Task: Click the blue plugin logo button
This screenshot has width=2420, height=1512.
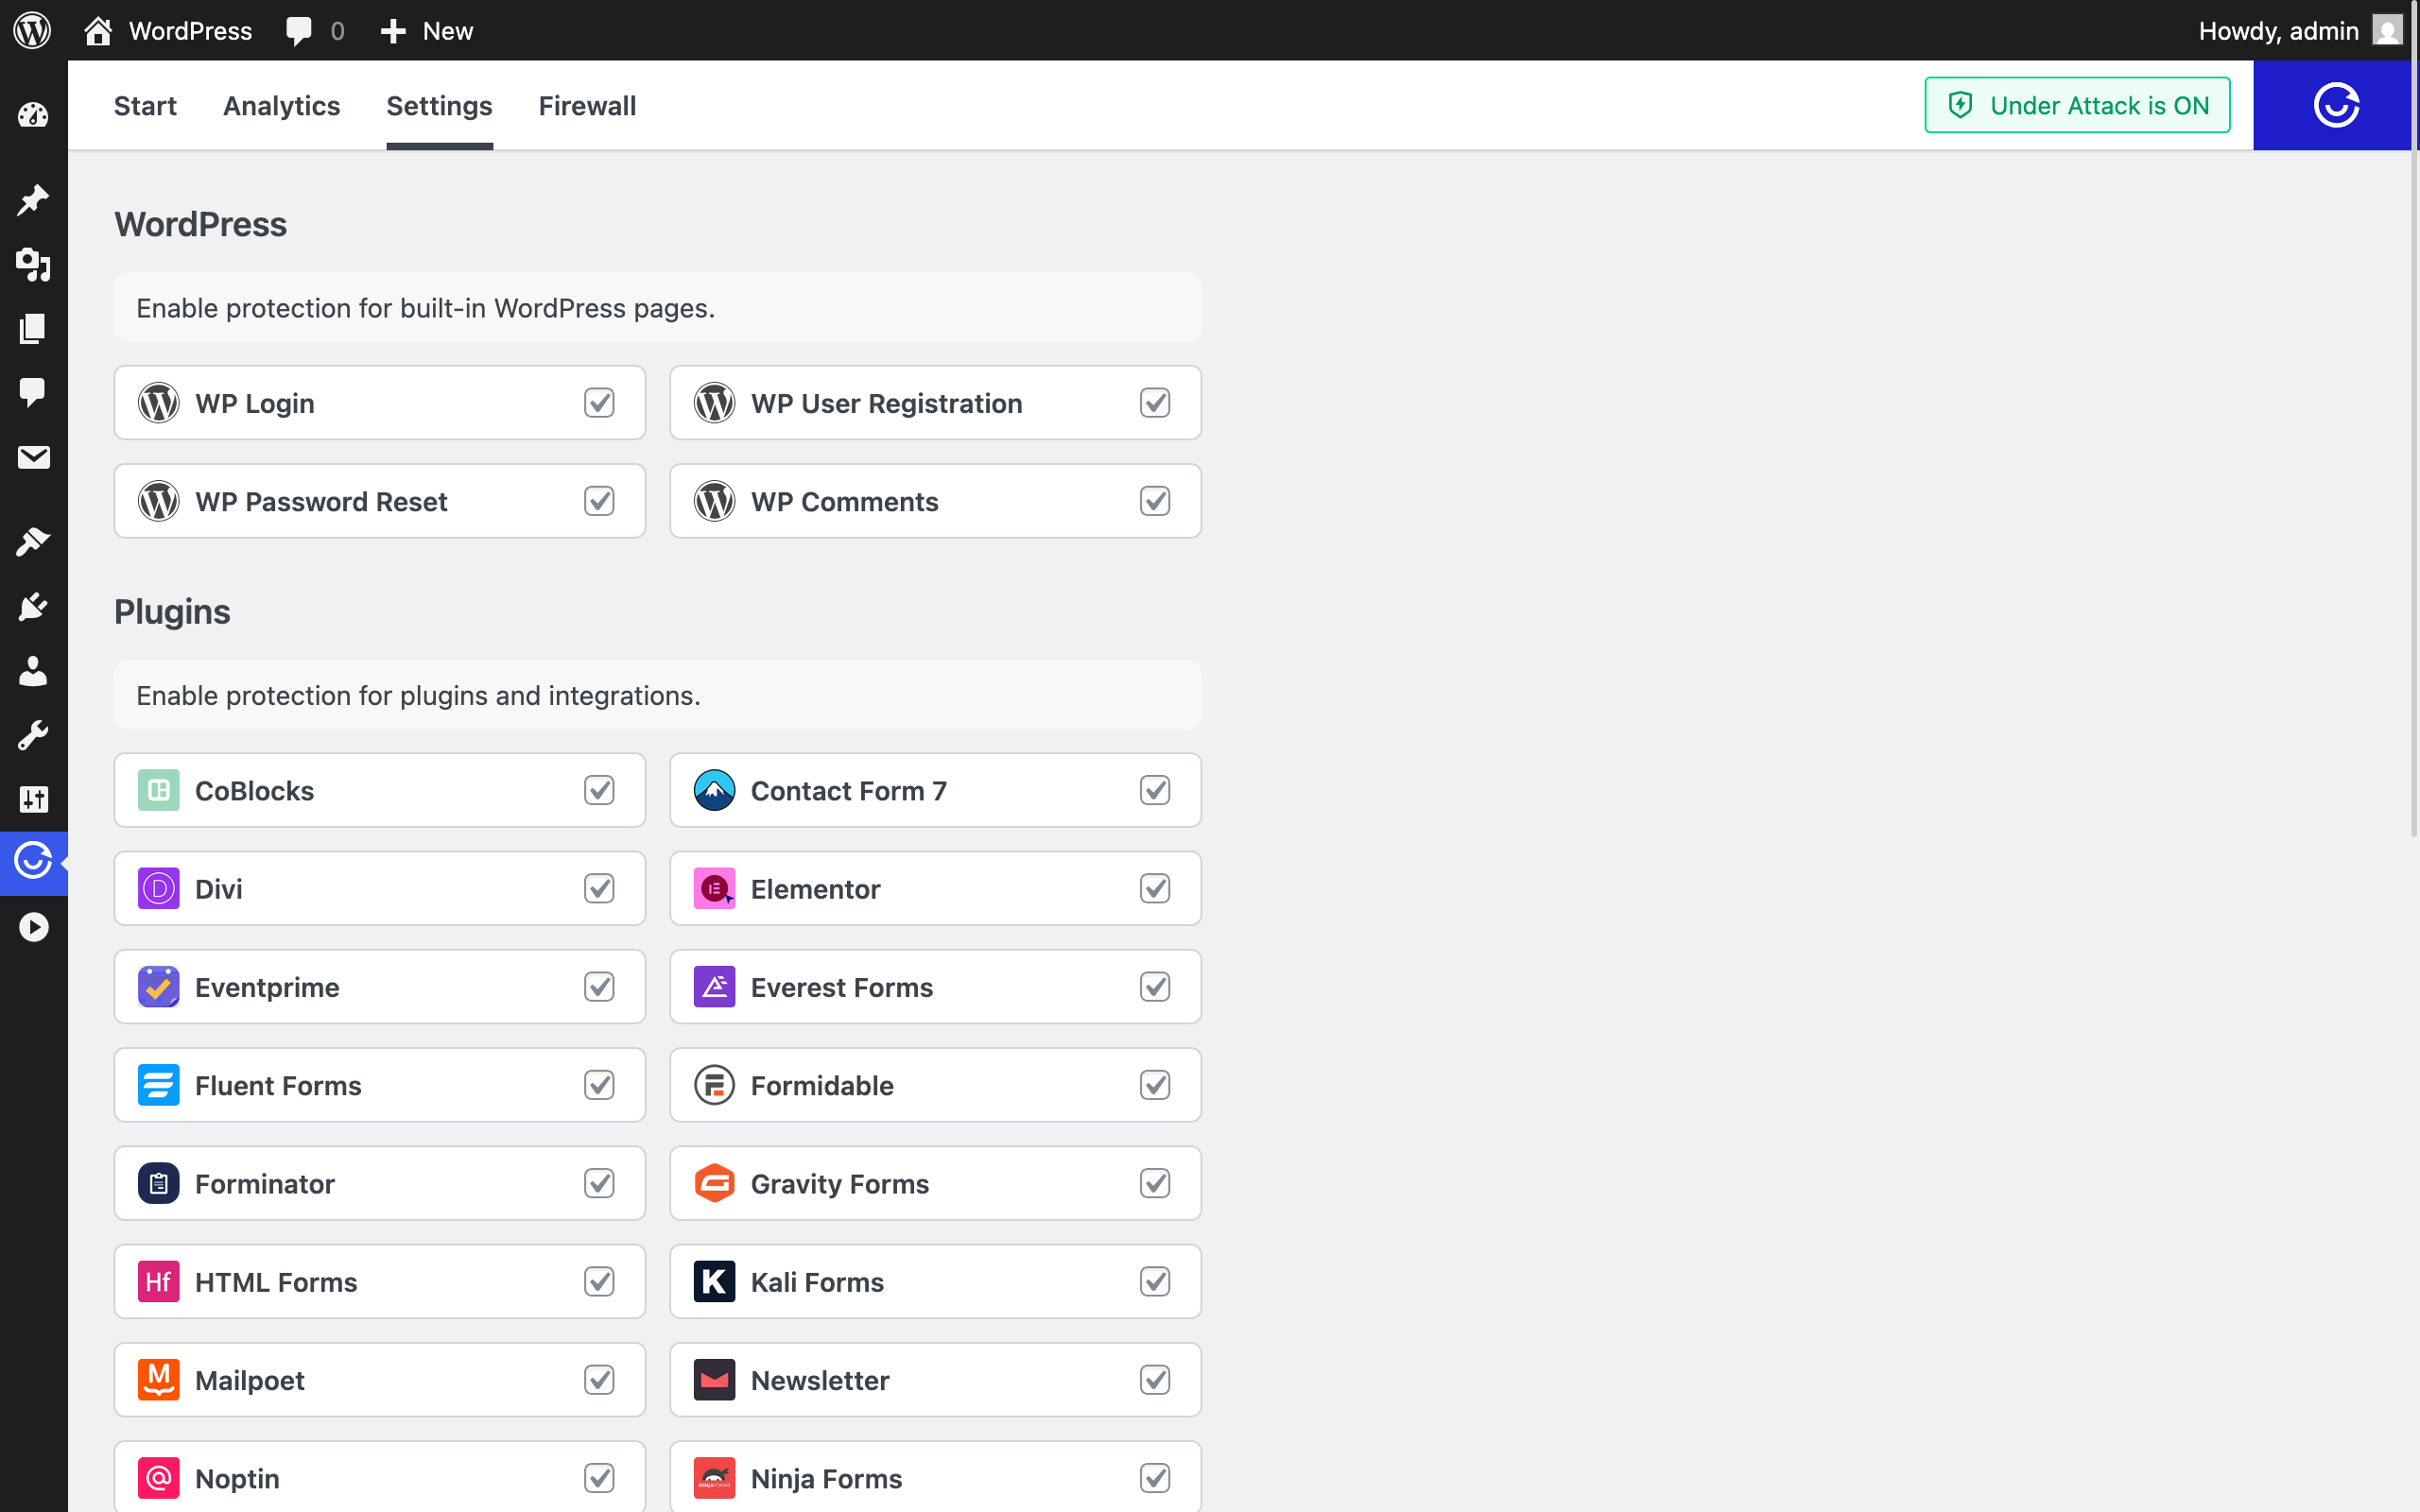Action: pyautogui.click(x=2335, y=105)
